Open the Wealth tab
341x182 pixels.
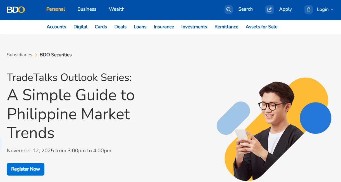[x=116, y=9]
